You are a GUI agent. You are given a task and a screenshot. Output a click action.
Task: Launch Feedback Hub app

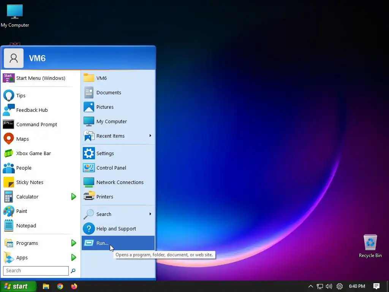pyautogui.click(x=40, y=110)
